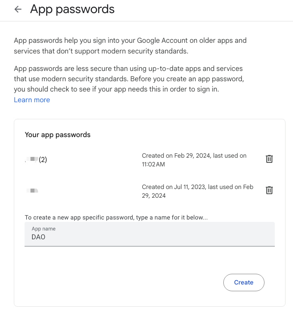Delete the app password created Jul 11, 2023

[269, 190]
